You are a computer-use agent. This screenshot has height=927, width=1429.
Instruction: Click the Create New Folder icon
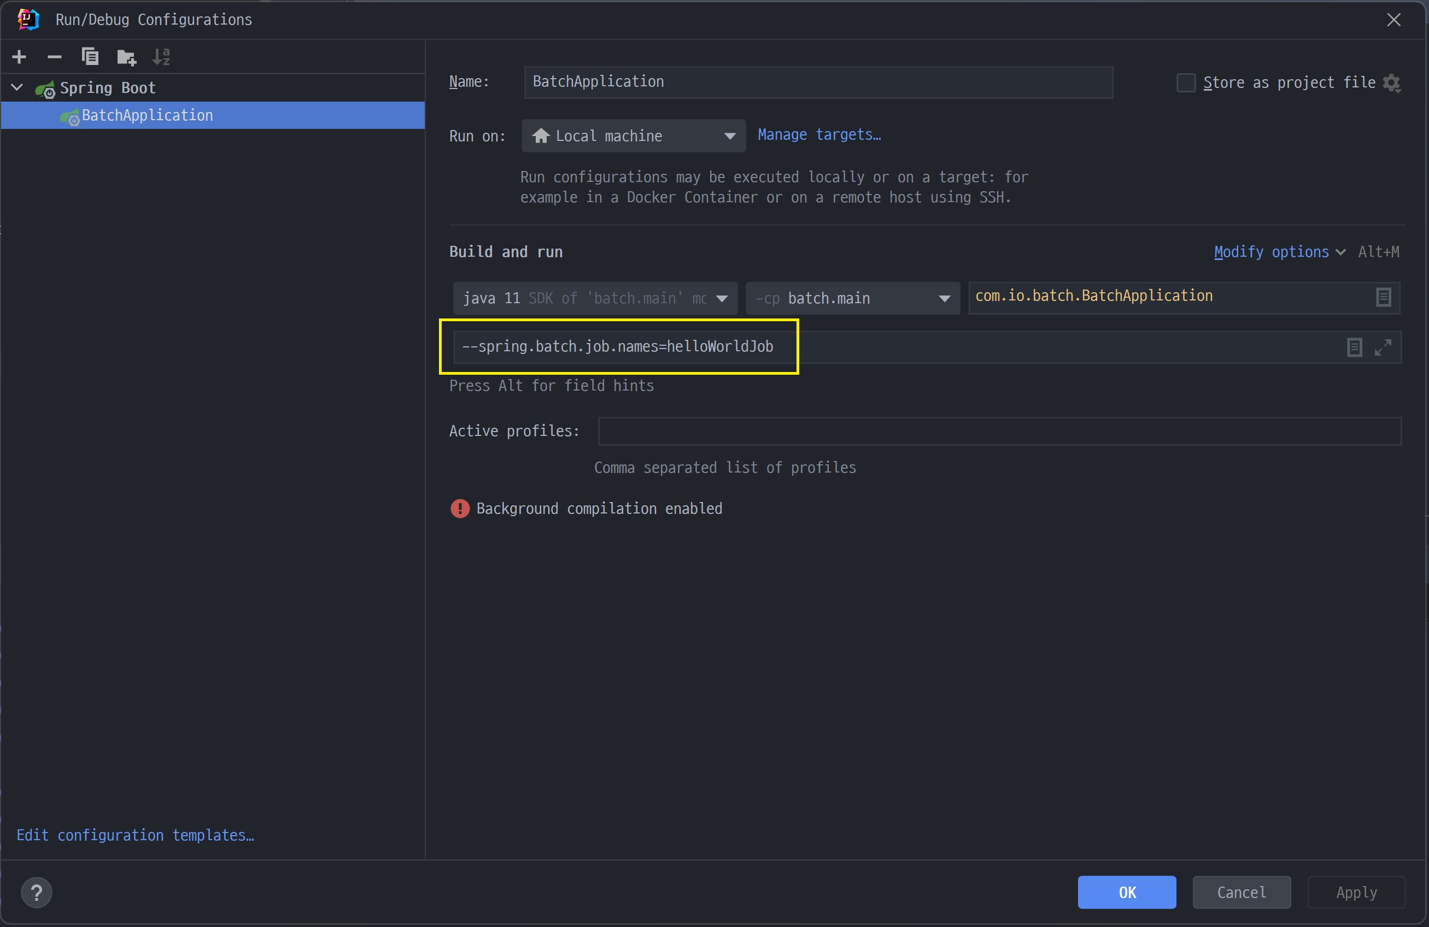126,57
